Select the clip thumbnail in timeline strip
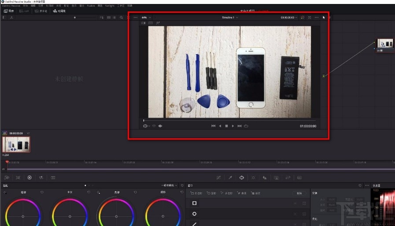The width and height of the screenshot is (395, 226). 16,144
